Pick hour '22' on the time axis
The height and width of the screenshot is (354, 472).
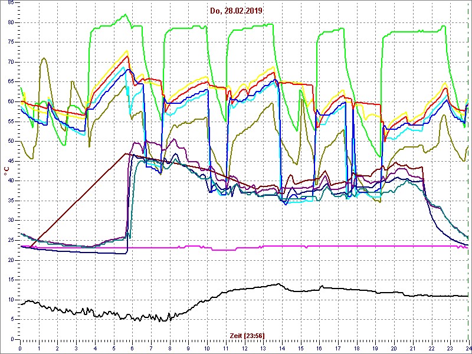(432, 348)
